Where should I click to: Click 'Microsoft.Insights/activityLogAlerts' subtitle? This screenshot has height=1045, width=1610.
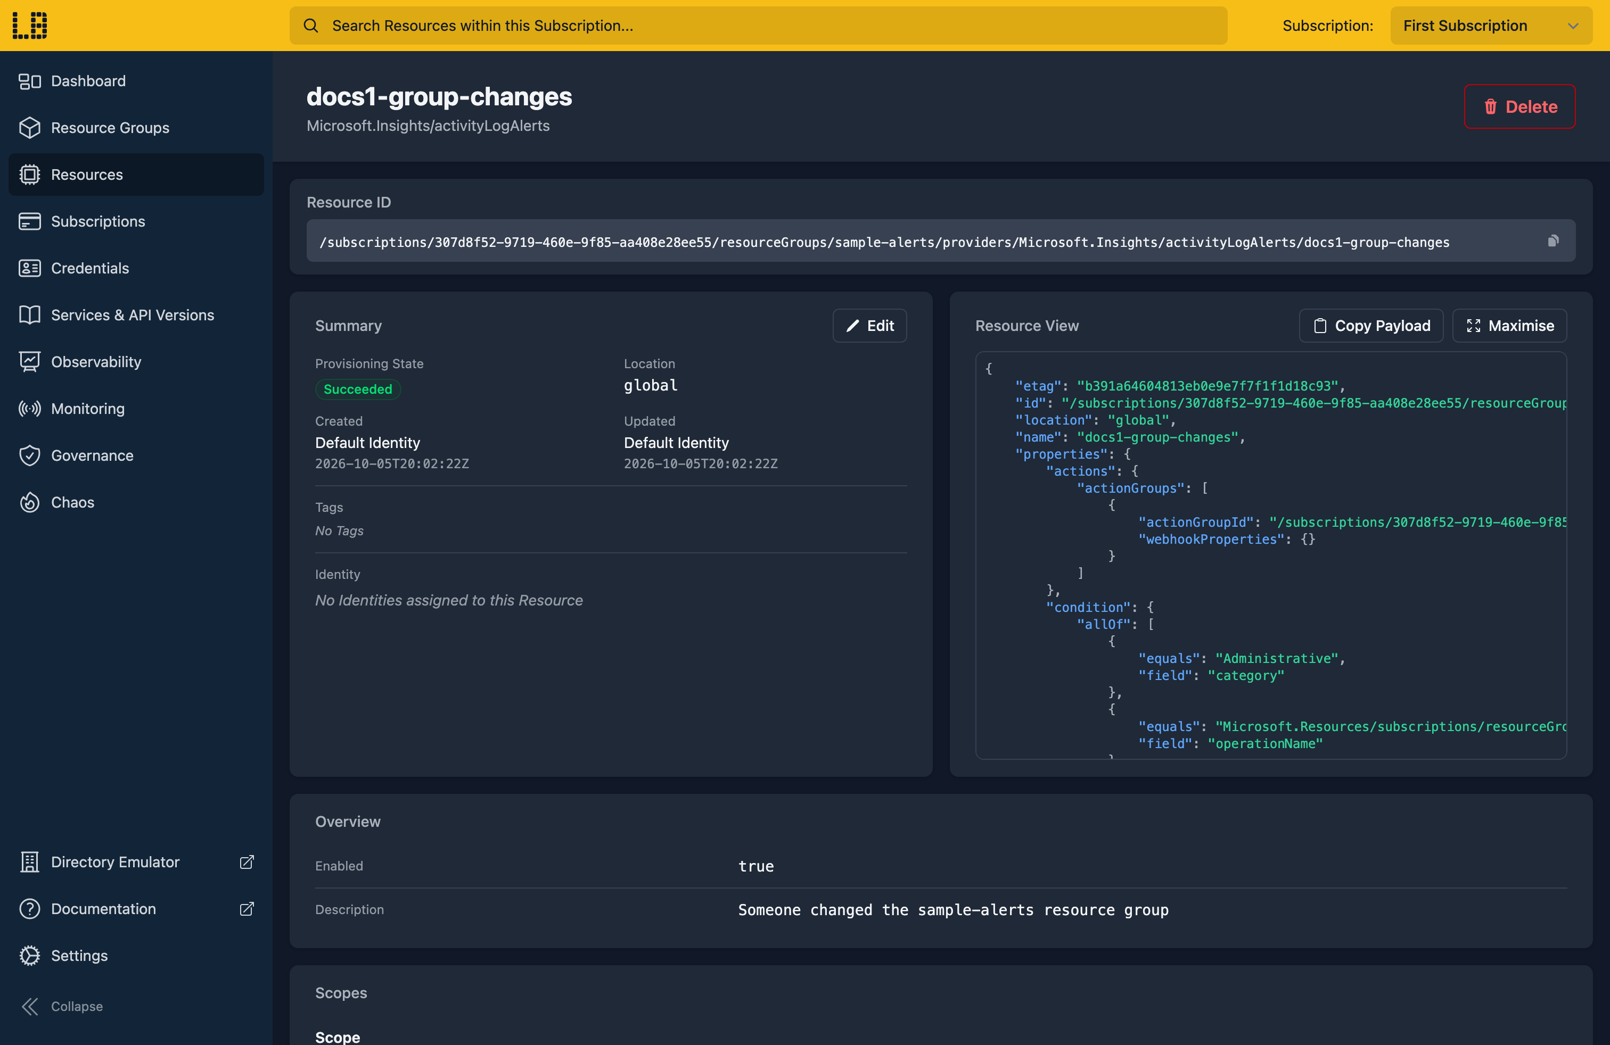(428, 126)
